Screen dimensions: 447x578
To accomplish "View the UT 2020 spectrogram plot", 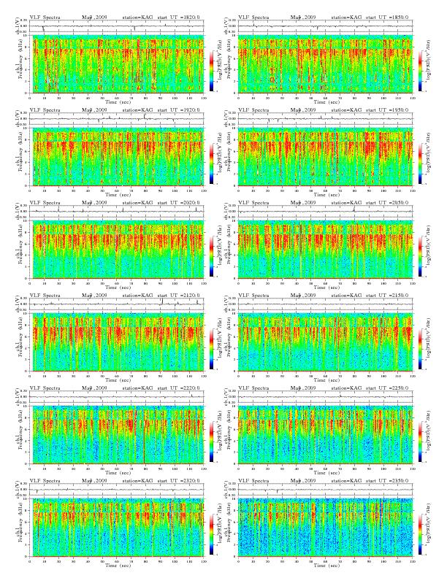I will click(117, 250).
